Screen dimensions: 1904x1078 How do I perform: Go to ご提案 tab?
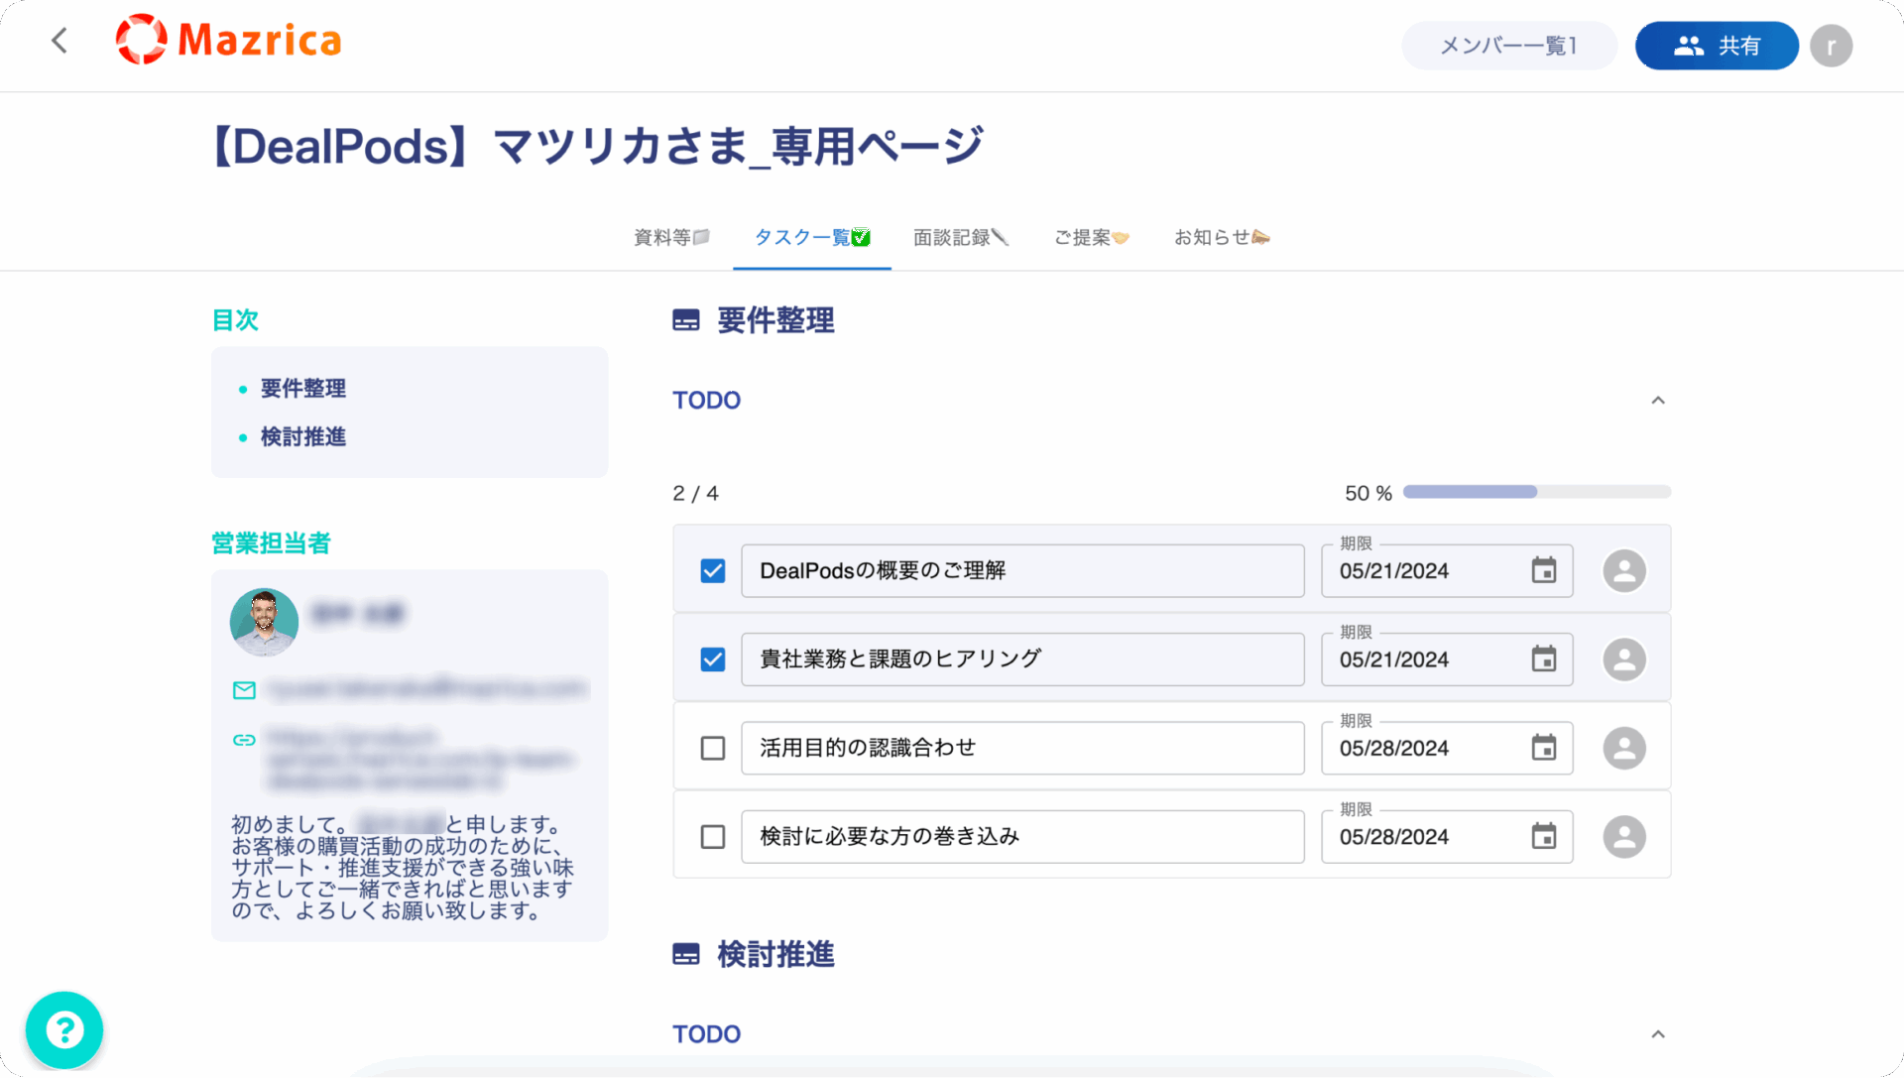tap(1092, 237)
